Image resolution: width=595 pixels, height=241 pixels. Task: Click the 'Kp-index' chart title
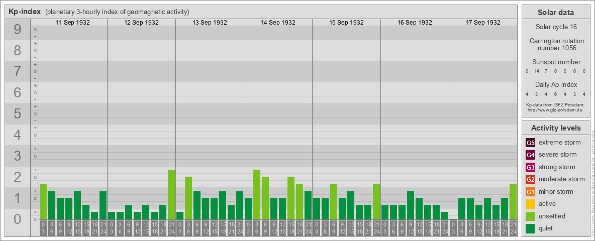[25, 12]
